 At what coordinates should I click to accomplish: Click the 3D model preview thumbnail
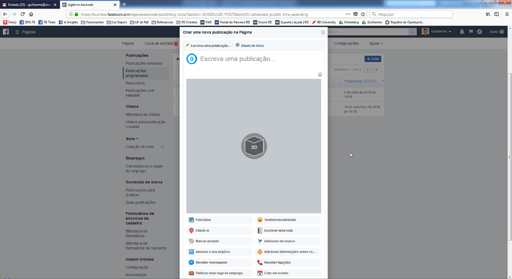click(254, 146)
